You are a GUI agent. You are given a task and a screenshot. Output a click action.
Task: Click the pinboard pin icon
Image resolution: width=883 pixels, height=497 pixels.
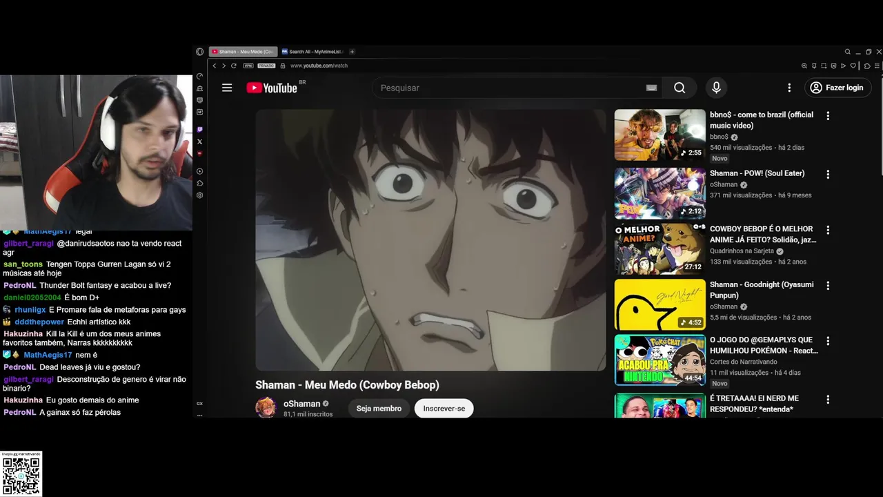tap(814, 66)
